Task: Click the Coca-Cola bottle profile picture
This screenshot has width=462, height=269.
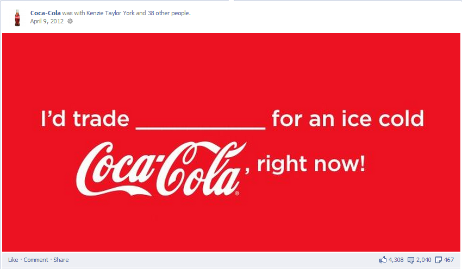Action: point(17,18)
